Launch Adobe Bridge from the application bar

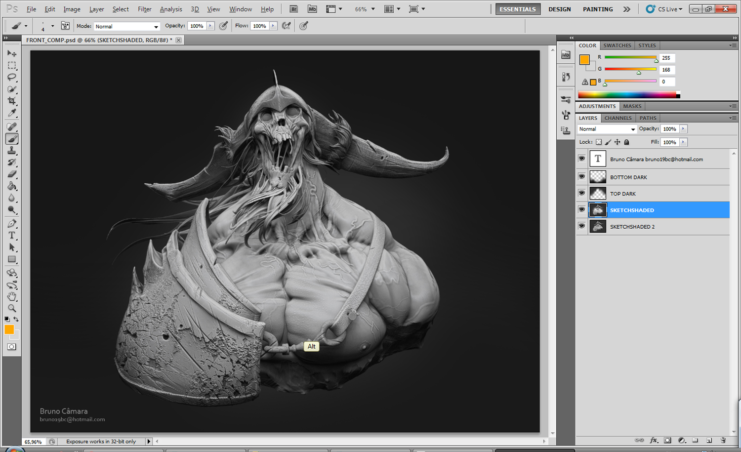click(293, 9)
